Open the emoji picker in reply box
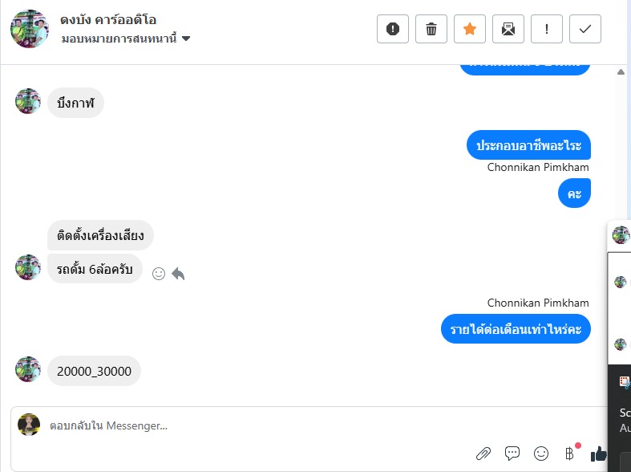This screenshot has height=472, width=631. (x=541, y=454)
